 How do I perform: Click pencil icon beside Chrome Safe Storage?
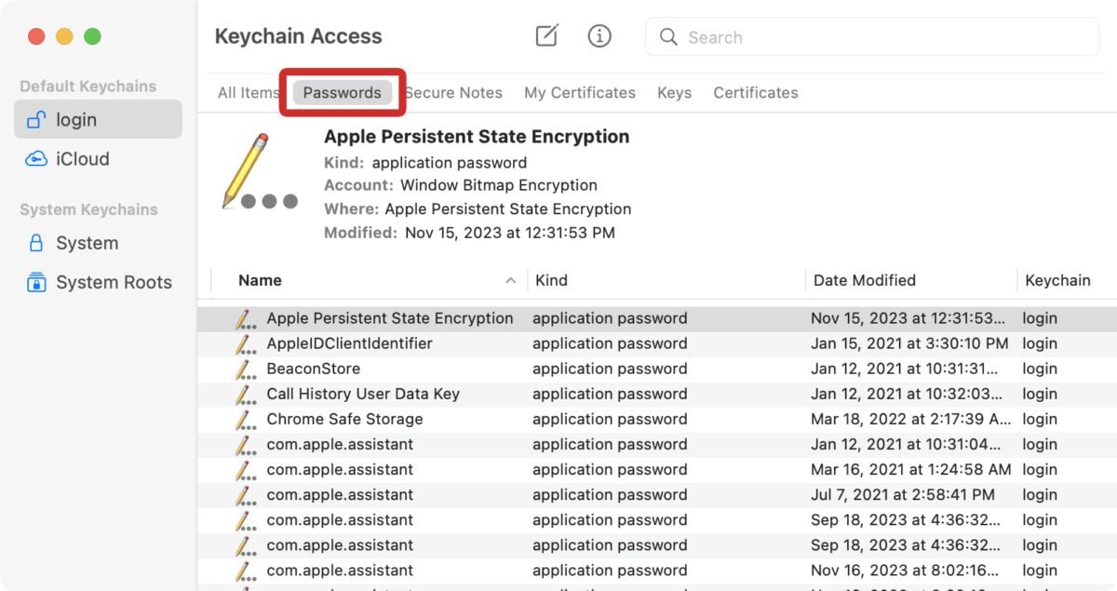point(246,420)
